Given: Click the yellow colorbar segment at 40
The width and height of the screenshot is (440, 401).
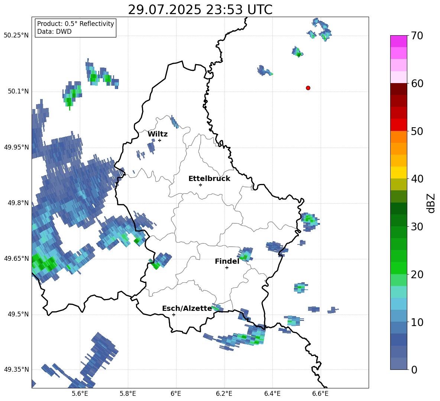Looking at the screenshot, I should (398, 172).
